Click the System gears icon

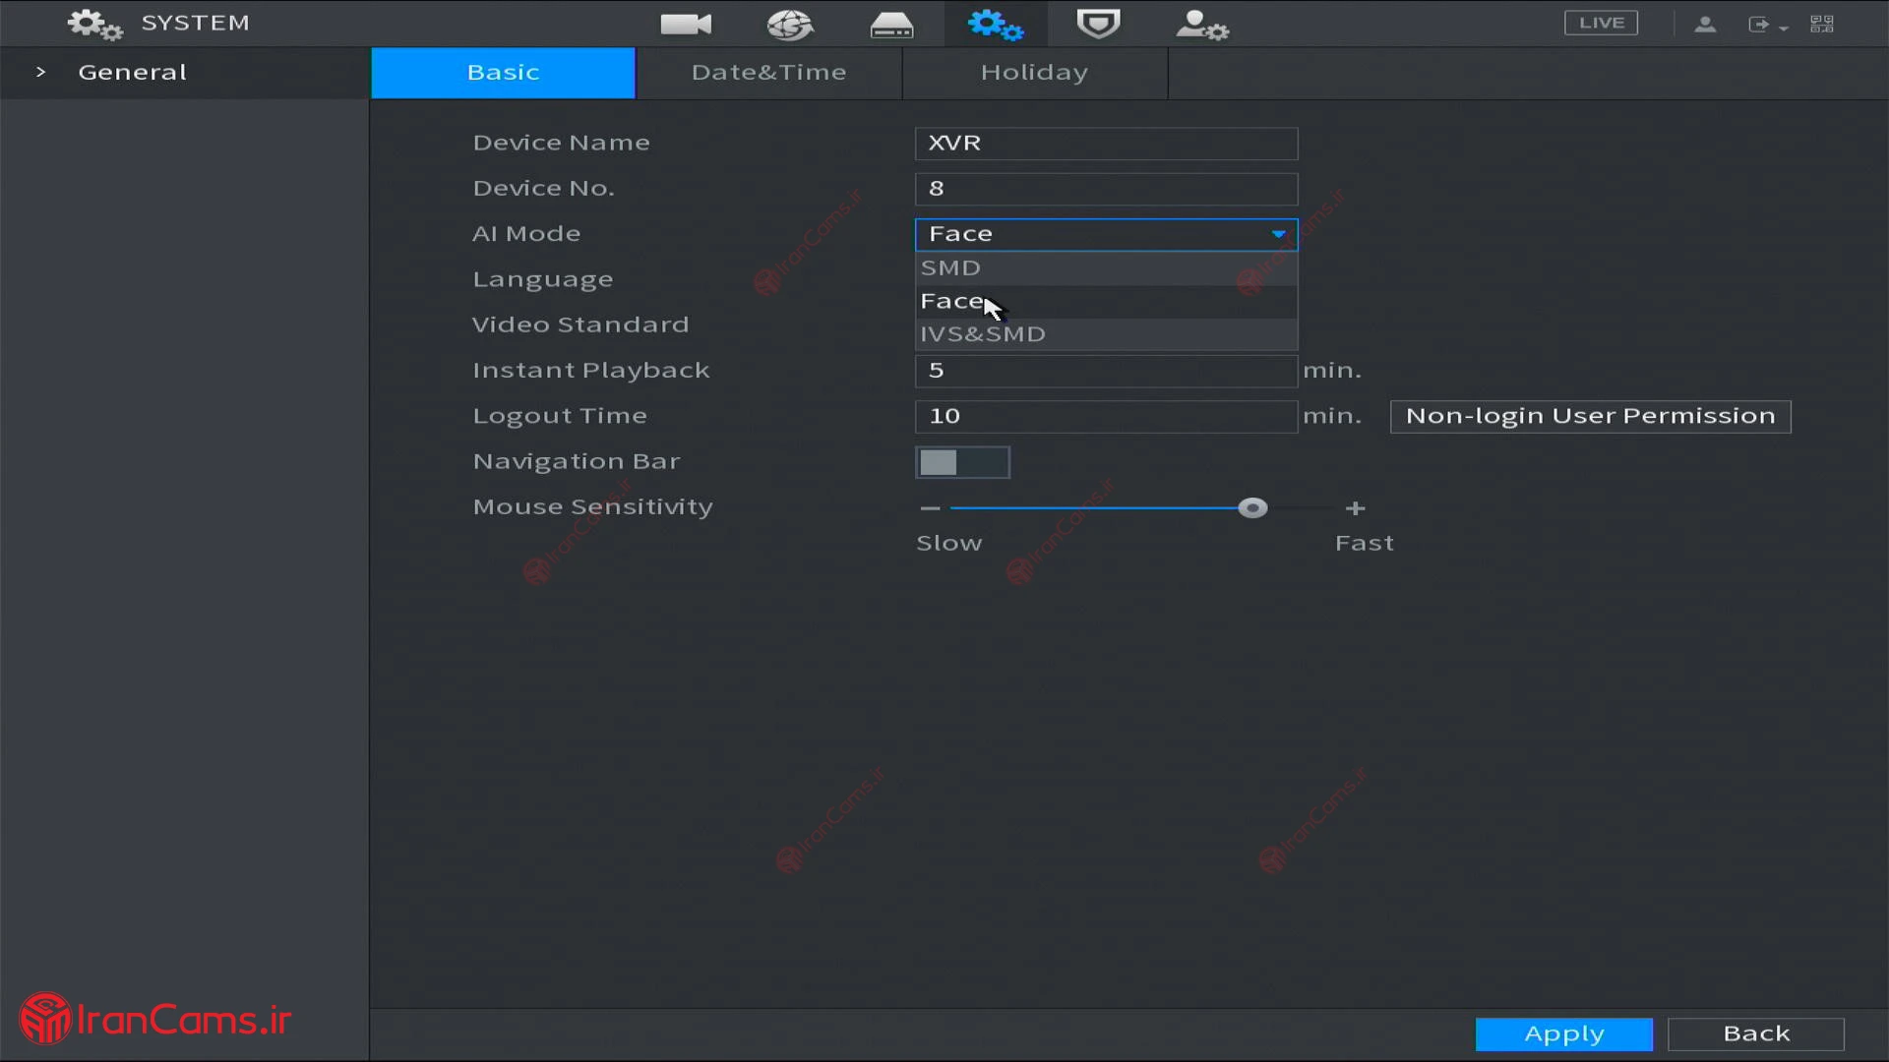pos(995,24)
